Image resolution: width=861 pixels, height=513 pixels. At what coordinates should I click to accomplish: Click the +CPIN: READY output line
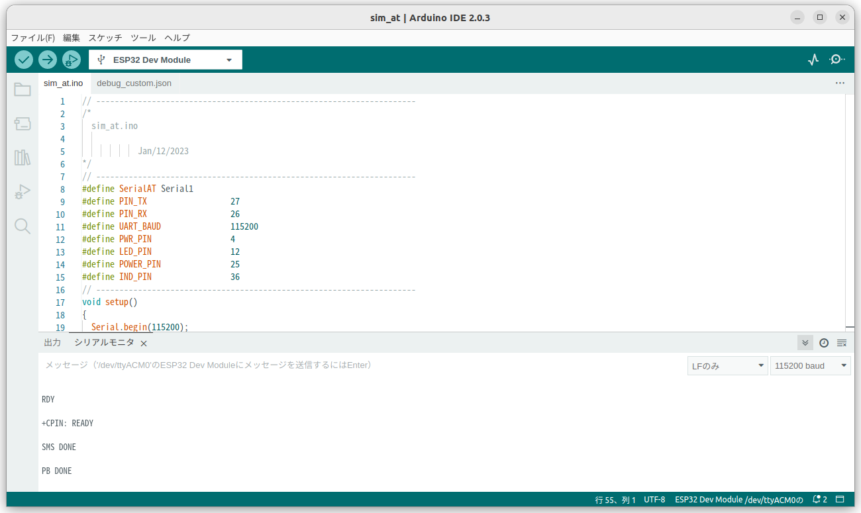(68, 423)
